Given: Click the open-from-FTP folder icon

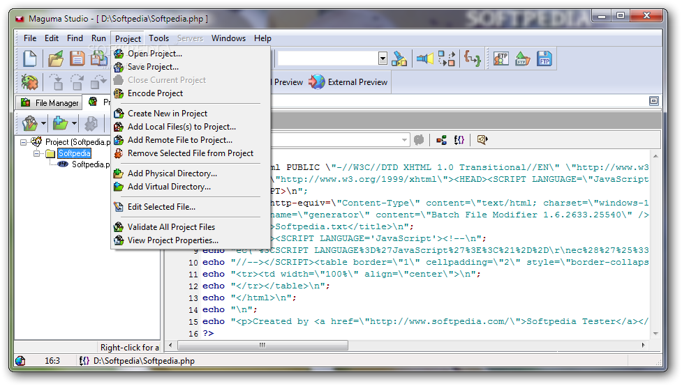Looking at the screenshot, I should (522, 59).
